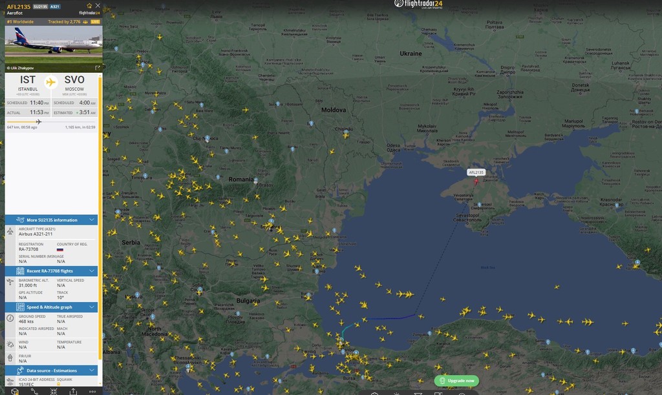Click the transponder icon beside ICAO address
The image size is (662, 395).
10,381
